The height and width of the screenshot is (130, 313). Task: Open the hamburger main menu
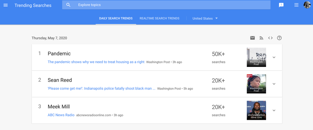click(x=5, y=5)
